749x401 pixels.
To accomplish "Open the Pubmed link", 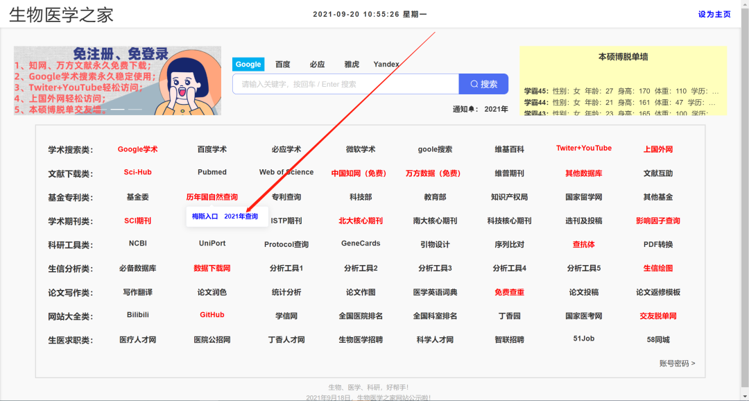I will (x=212, y=172).
